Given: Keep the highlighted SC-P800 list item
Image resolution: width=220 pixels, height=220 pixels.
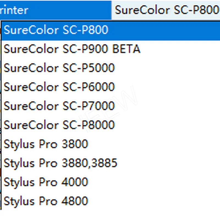Looking at the screenshot, I should [56, 30].
